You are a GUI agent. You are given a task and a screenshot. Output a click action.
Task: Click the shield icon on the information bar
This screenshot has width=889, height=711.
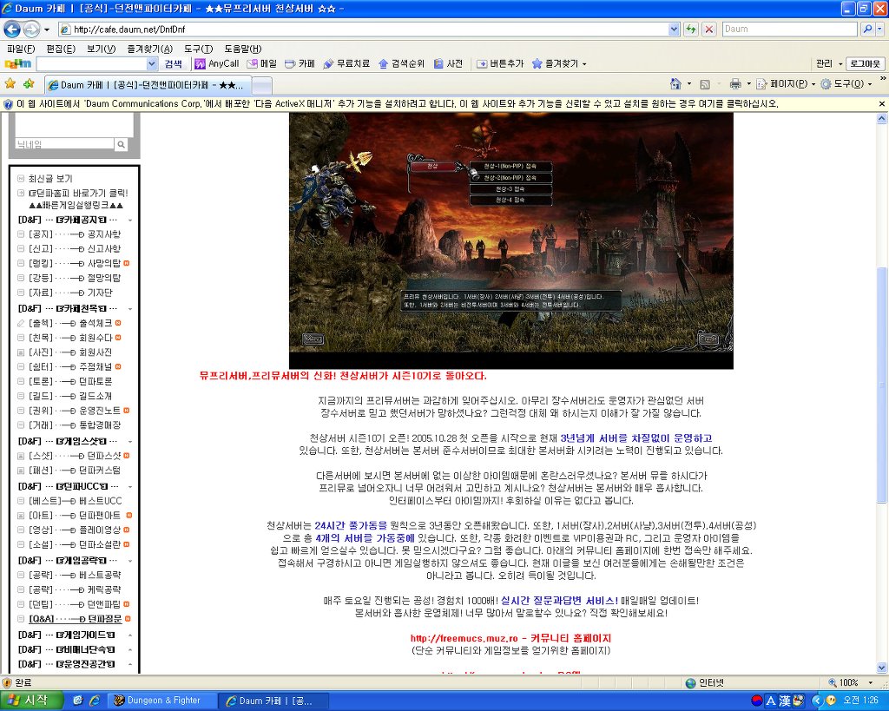8,104
